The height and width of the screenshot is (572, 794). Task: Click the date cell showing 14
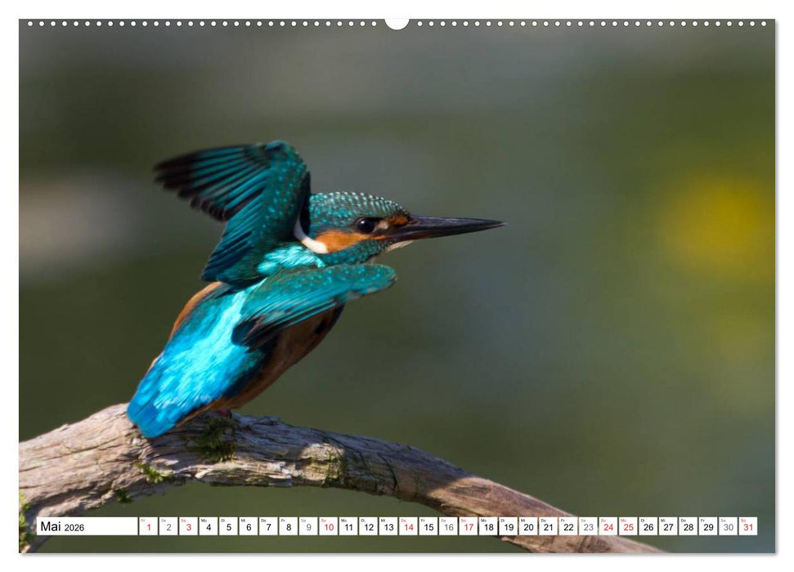tap(410, 527)
